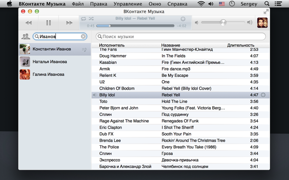Select Барочка и Александр Злой track
Image resolution: width=289 pixels, height=180 pixels.
pyautogui.click(x=180, y=167)
